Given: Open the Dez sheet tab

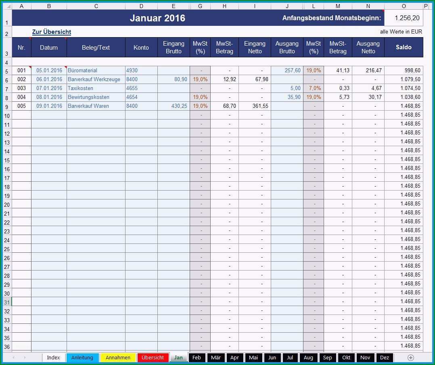Looking at the screenshot, I should point(385,357).
